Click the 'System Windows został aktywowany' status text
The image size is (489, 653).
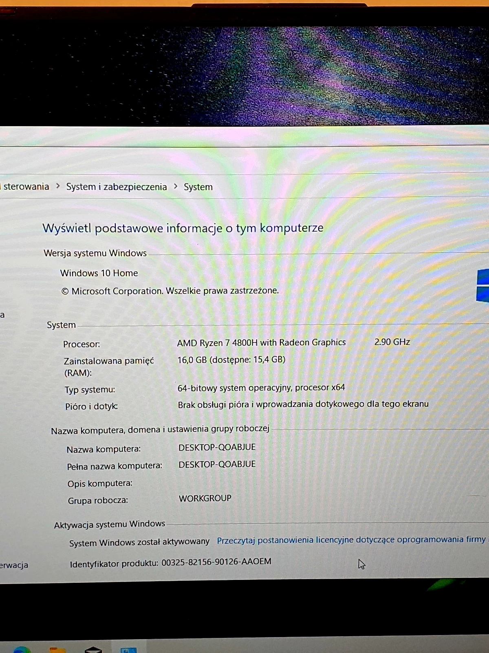pos(139,542)
